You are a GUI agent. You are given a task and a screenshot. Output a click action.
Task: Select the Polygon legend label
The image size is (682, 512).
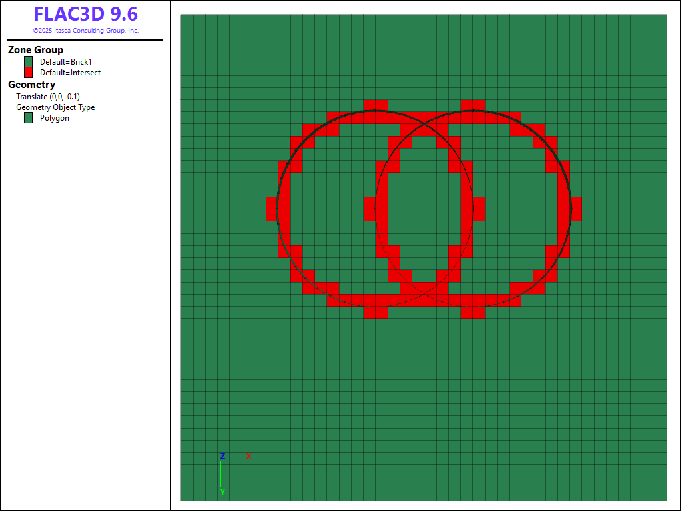coord(55,118)
